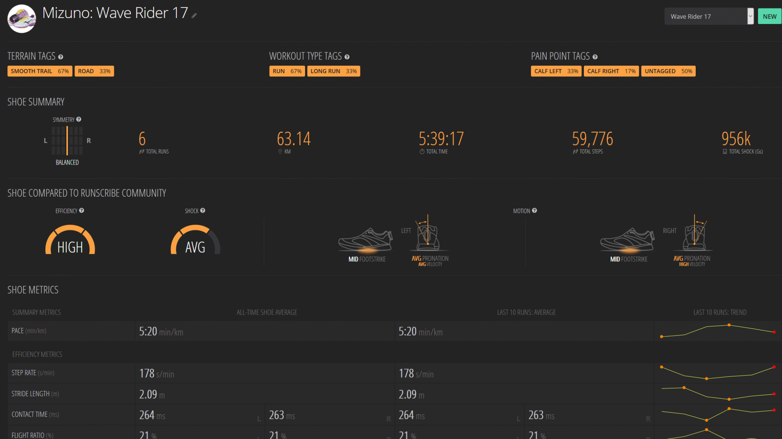Image resolution: width=782 pixels, height=439 pixels.
Task: Click the Shock help icon
Action: tap(203, 211)
